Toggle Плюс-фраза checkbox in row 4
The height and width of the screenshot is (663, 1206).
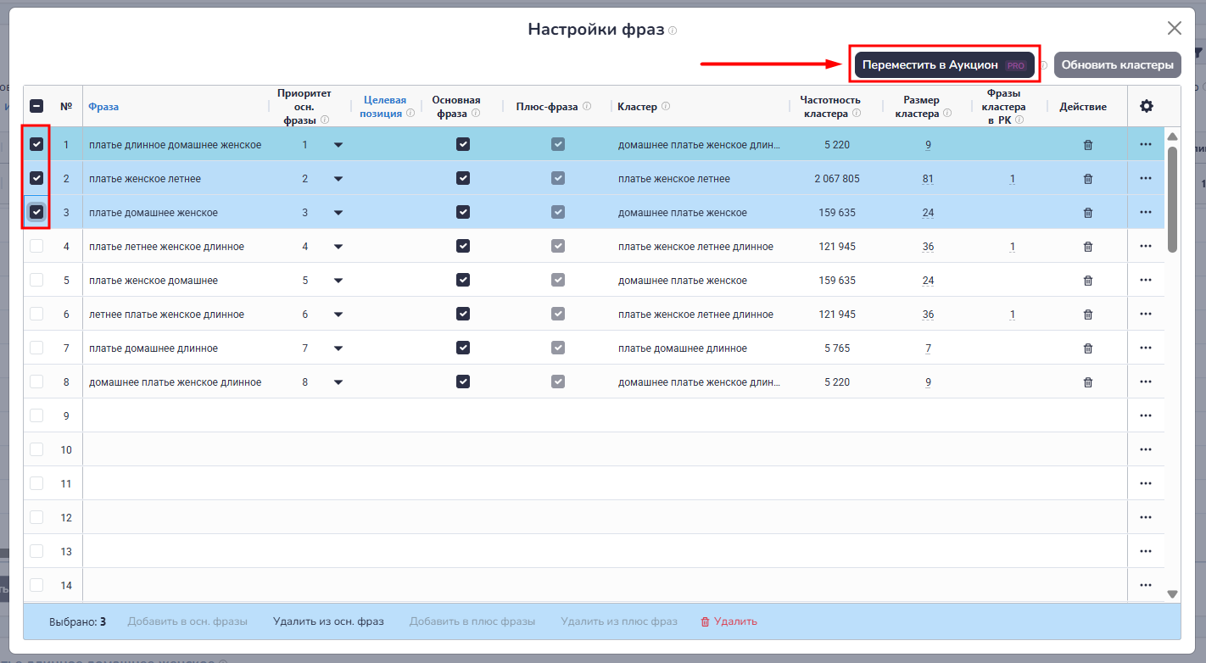click(557, 246)
